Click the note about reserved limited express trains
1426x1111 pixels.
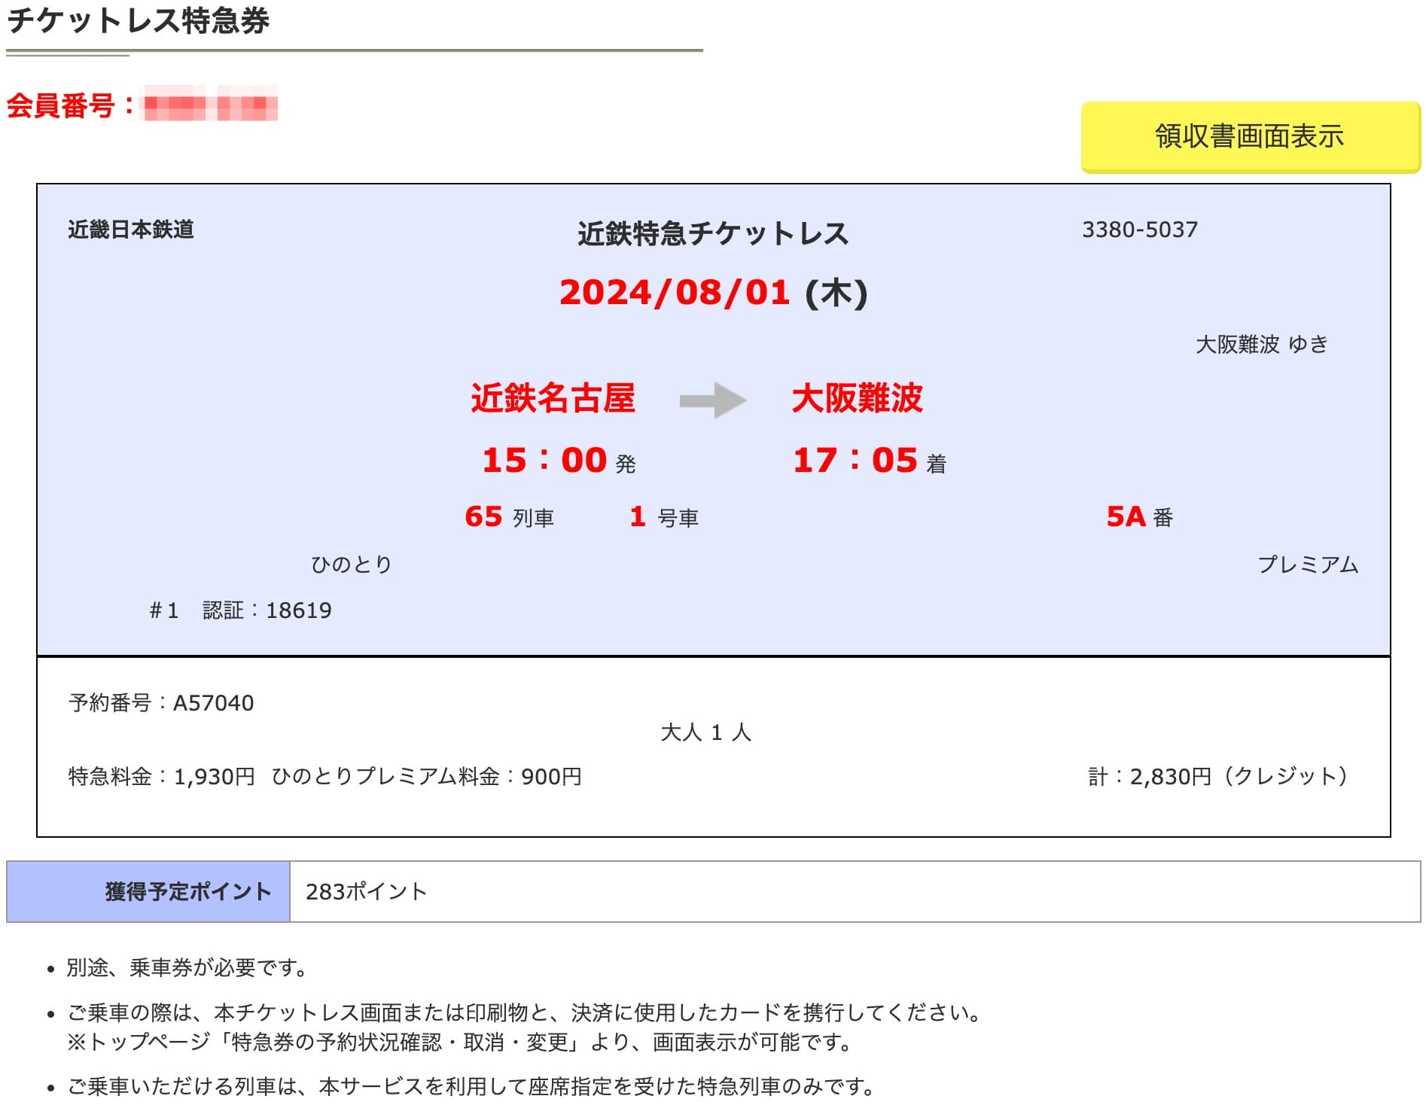tap(472, 1088)
